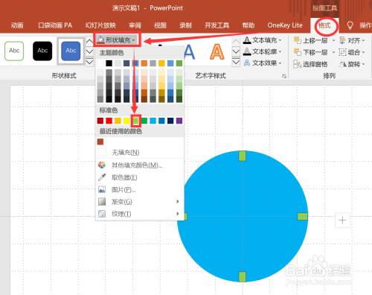Choose 无填充(N) no fill option
The image size is (372, 295).
[140, 152]
